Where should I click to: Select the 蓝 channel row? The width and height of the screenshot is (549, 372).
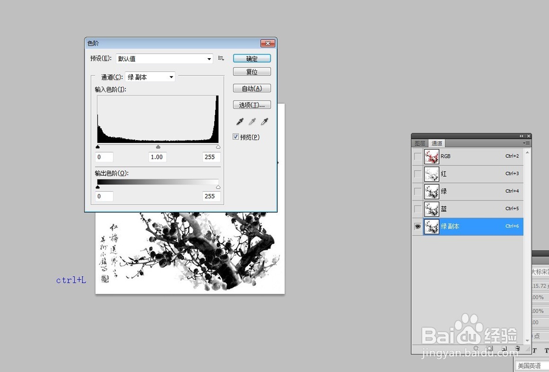468,209
